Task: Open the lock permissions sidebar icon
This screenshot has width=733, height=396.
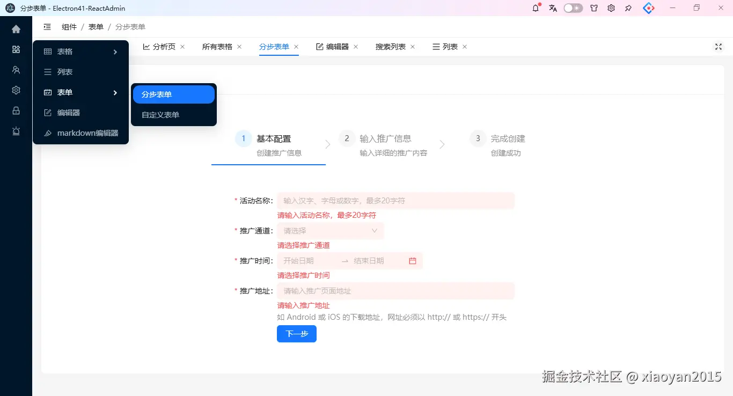Action: [x=16, y=111]
